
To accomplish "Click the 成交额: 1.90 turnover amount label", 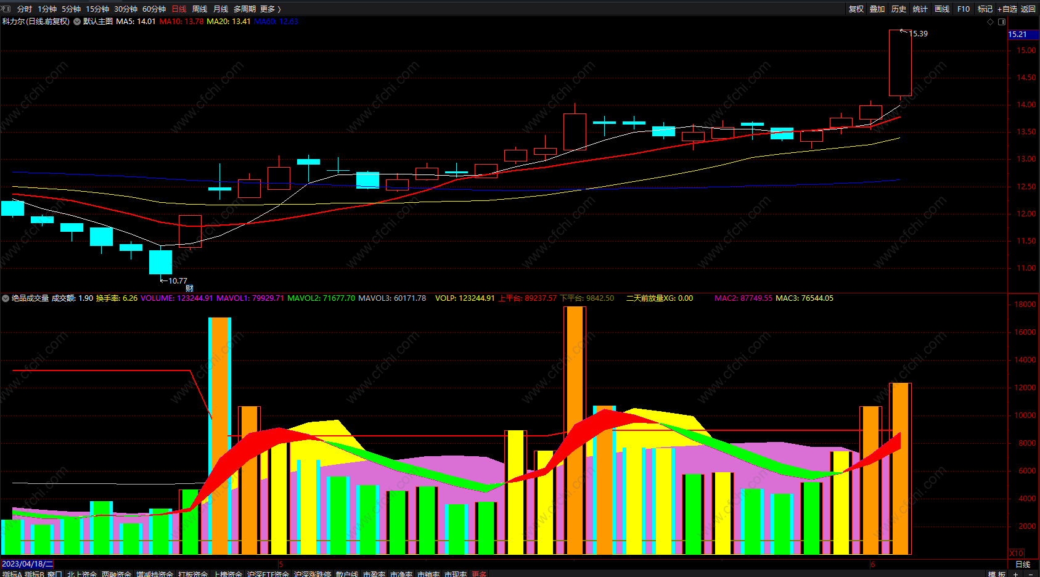I will click(72, 298).
